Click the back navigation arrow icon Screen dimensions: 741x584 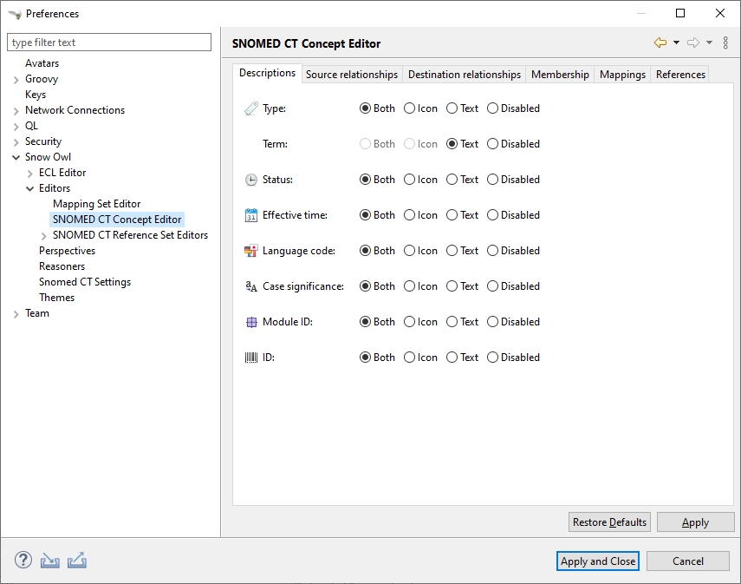click(660, 43)
